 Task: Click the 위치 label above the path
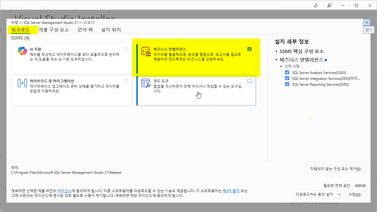pos(15,168)
